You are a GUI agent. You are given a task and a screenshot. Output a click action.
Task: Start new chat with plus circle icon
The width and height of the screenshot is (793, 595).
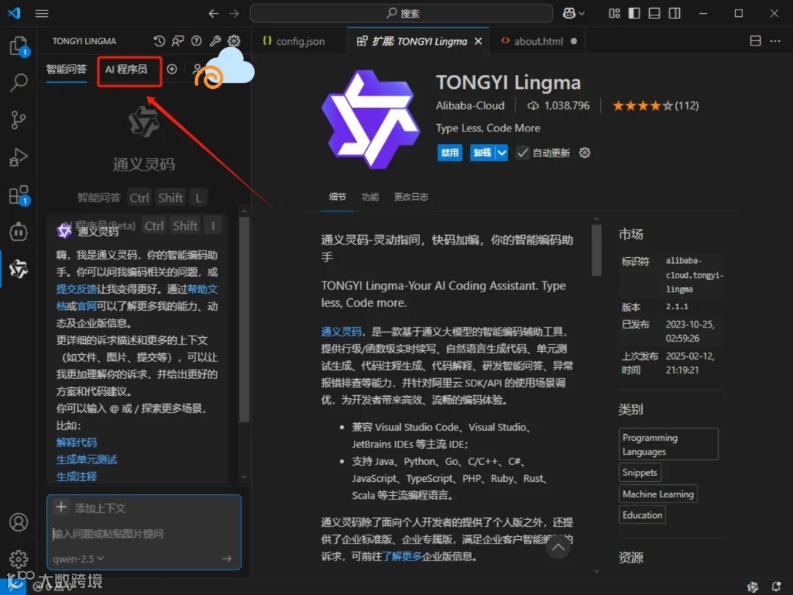[x=172, y=69]
